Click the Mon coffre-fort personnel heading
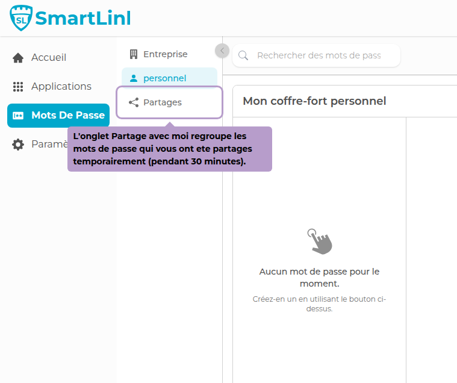The height and width of the screenshot is (383, 457). click(x=314, y=101)
